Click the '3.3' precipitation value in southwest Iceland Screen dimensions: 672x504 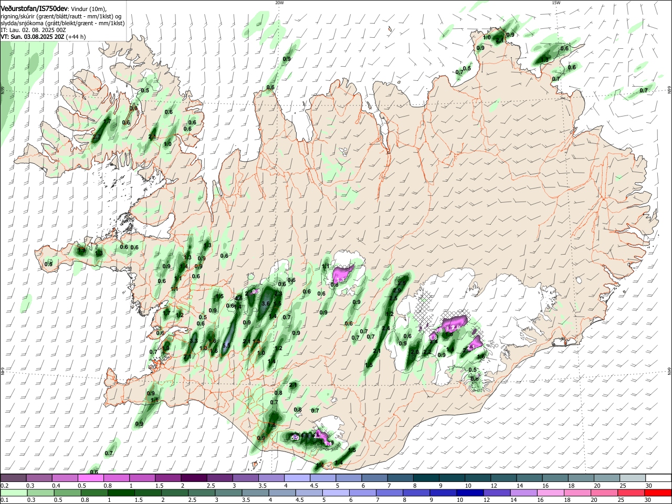(194, 341)
